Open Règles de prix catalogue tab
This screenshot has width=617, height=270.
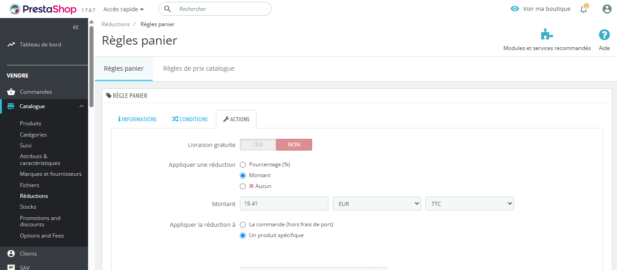[198, 69]
